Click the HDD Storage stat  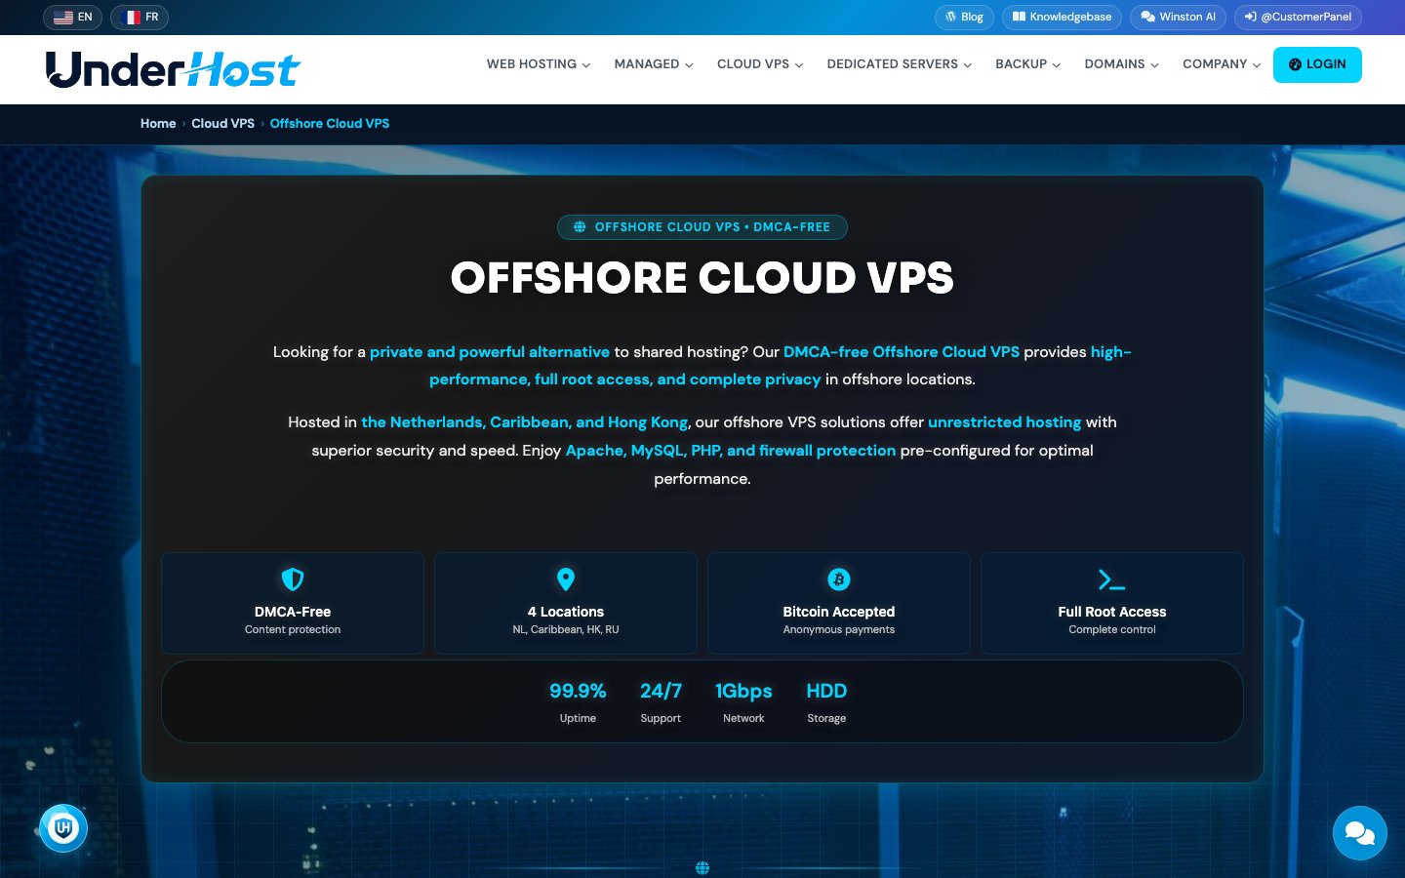point(826,702)
